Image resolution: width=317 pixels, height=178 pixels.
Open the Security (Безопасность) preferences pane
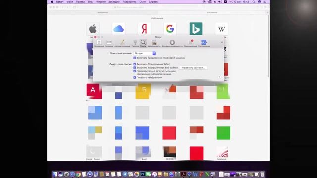pos(154,44)
